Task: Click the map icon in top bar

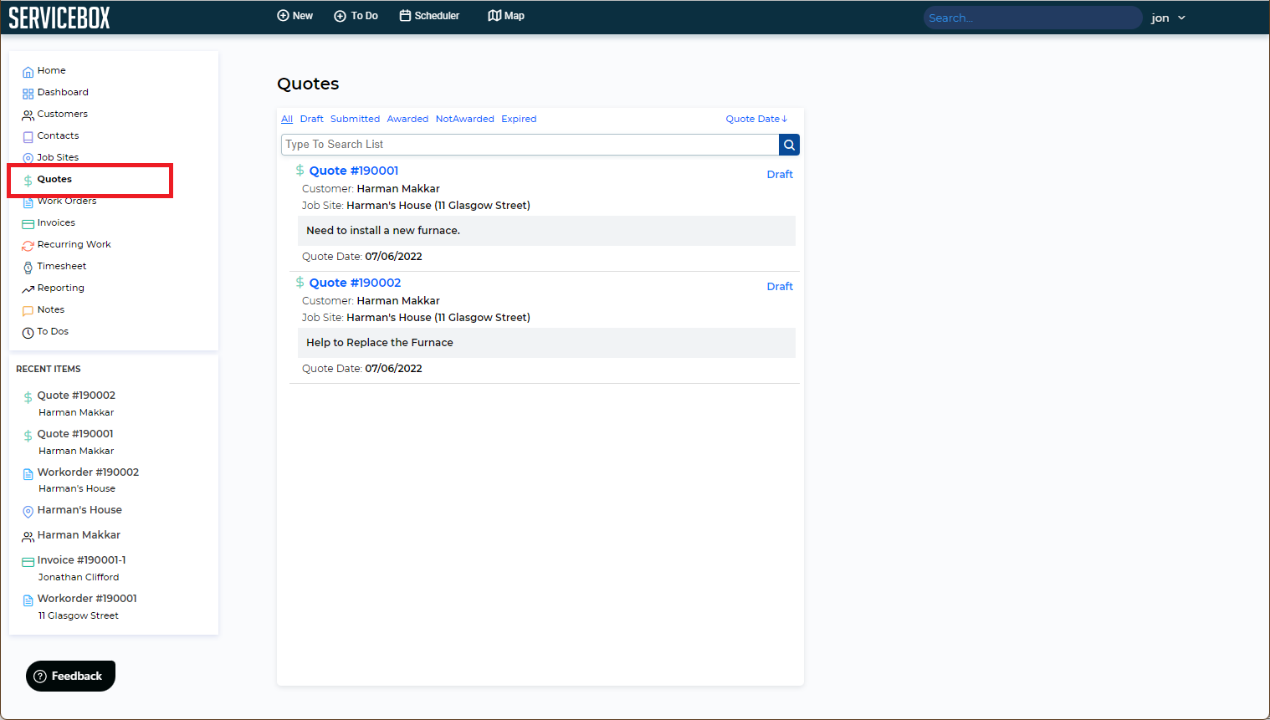Action: point(494,16)
